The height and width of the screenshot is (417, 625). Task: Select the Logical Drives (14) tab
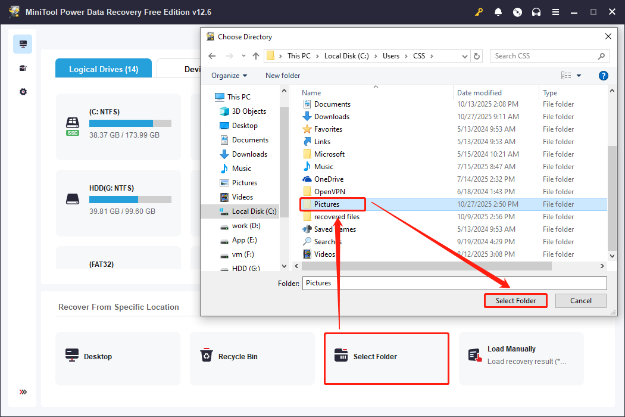[x=103, y=69]
